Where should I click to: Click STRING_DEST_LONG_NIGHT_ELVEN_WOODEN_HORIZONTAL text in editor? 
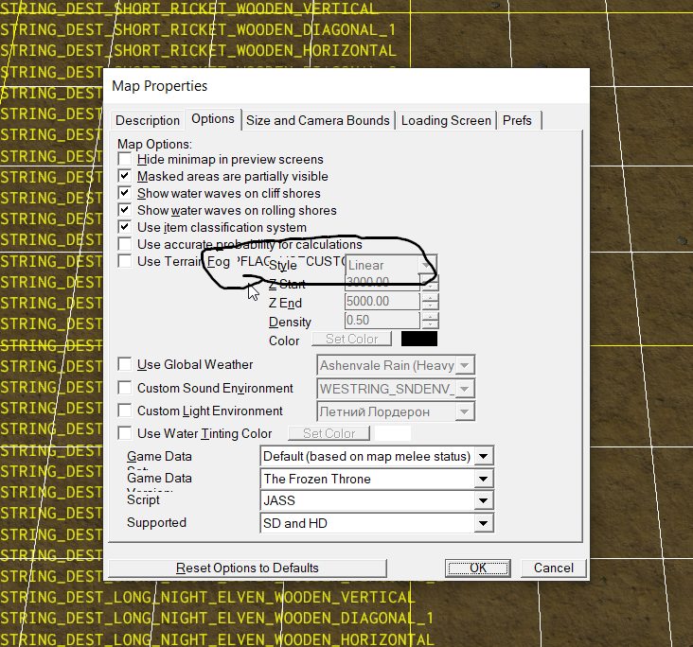click(217, 638)
